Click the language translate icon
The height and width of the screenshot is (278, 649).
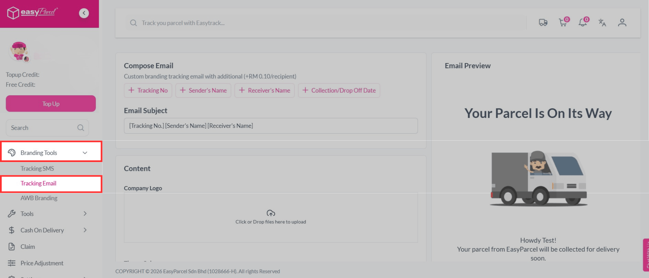(602, 23)
